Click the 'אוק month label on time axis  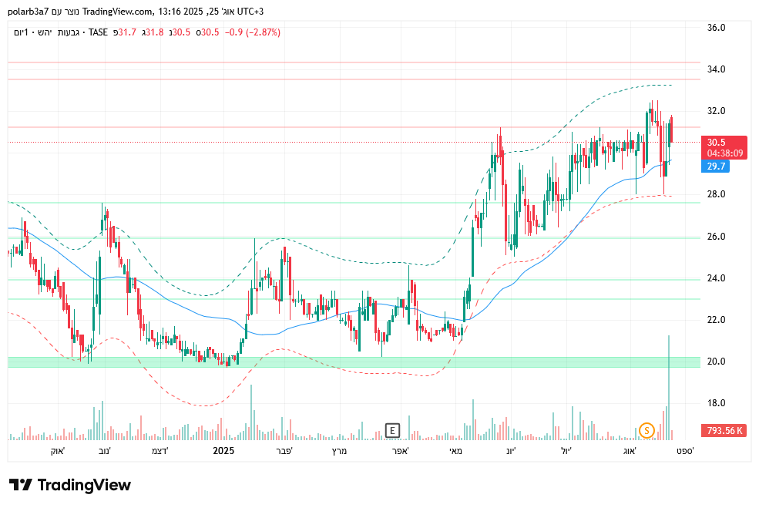(x=58, y=451)
